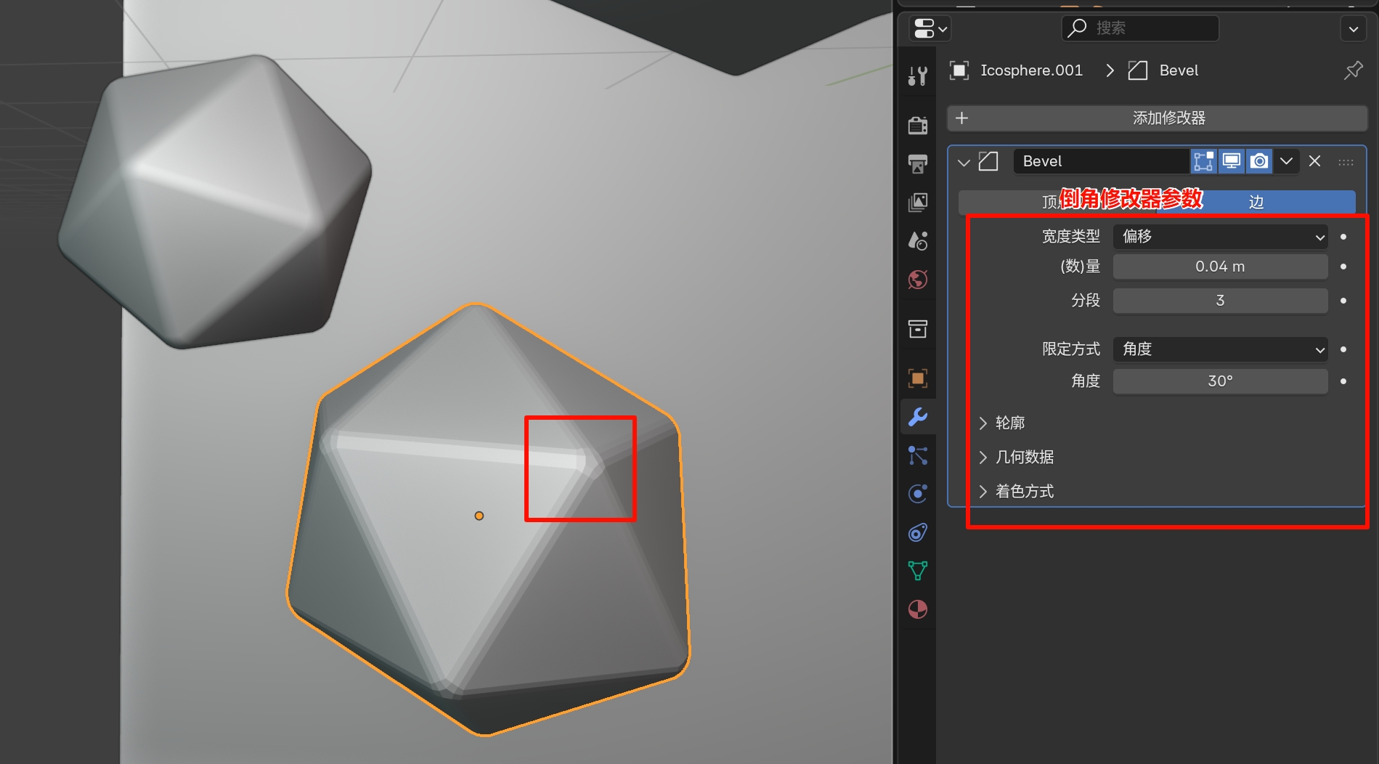This screenshot has height=764, width=1379.
Task: Click the 分段 segments value field
Action: click(x=1220, y=301)
